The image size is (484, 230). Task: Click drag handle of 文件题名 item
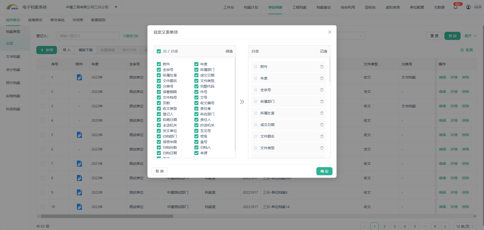coord(256,136)
